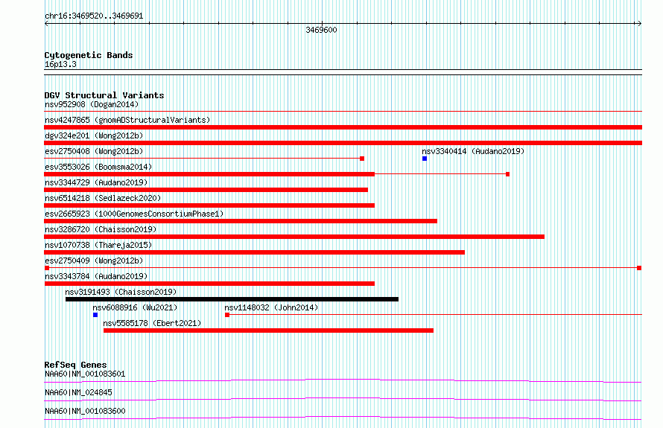This screenshot has height=428, width=663.
Task: Click the magenta line of NAA60|NM_001083601
Action: (x=343, y=380)
